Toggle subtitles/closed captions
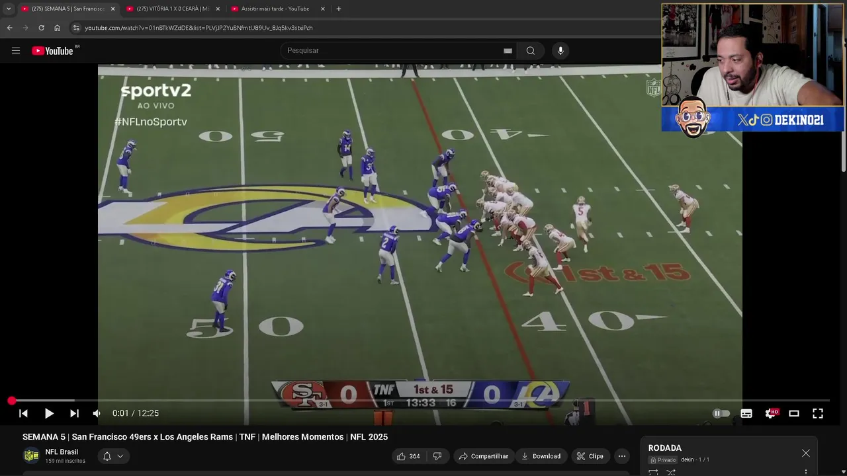 click(746, 413)
